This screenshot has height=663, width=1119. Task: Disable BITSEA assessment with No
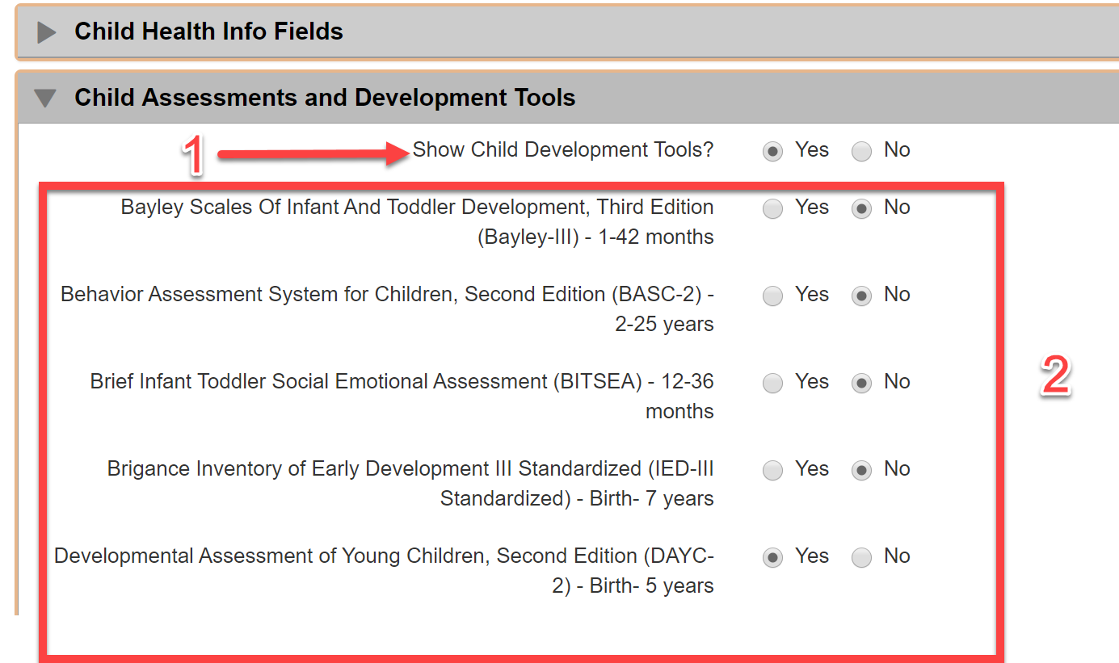(862, 383)
